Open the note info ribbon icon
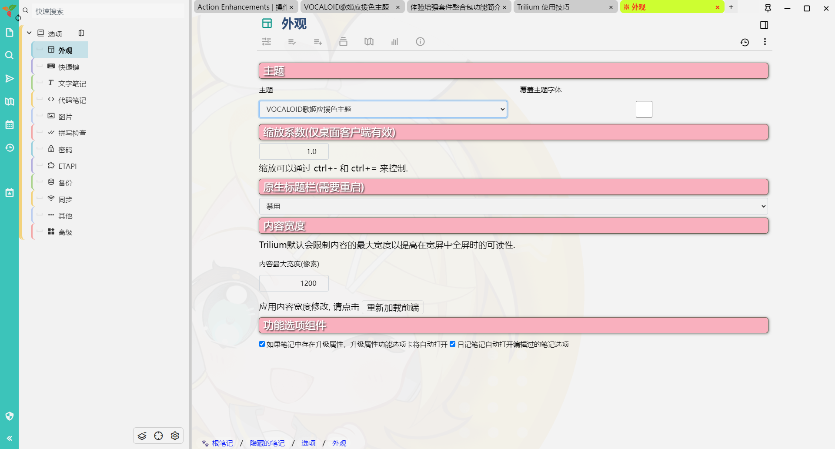 pyautogui.click(x=420, y=42)
